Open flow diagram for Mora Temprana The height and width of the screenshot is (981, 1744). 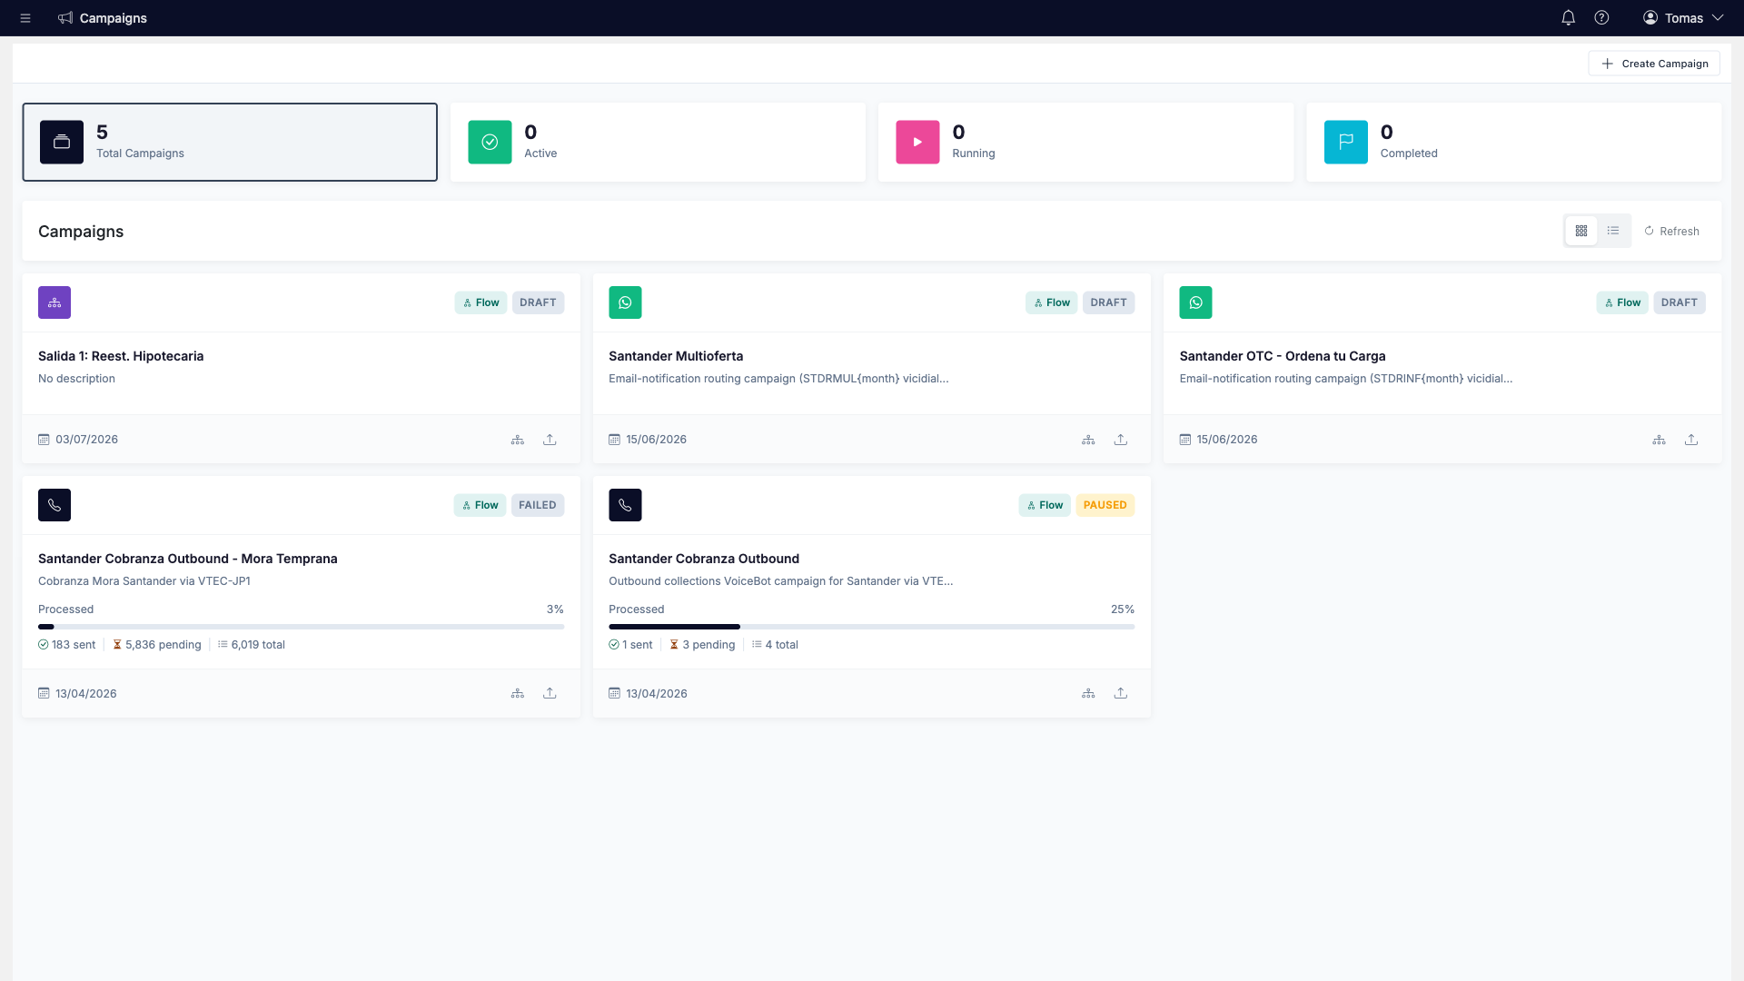(517, 693)
